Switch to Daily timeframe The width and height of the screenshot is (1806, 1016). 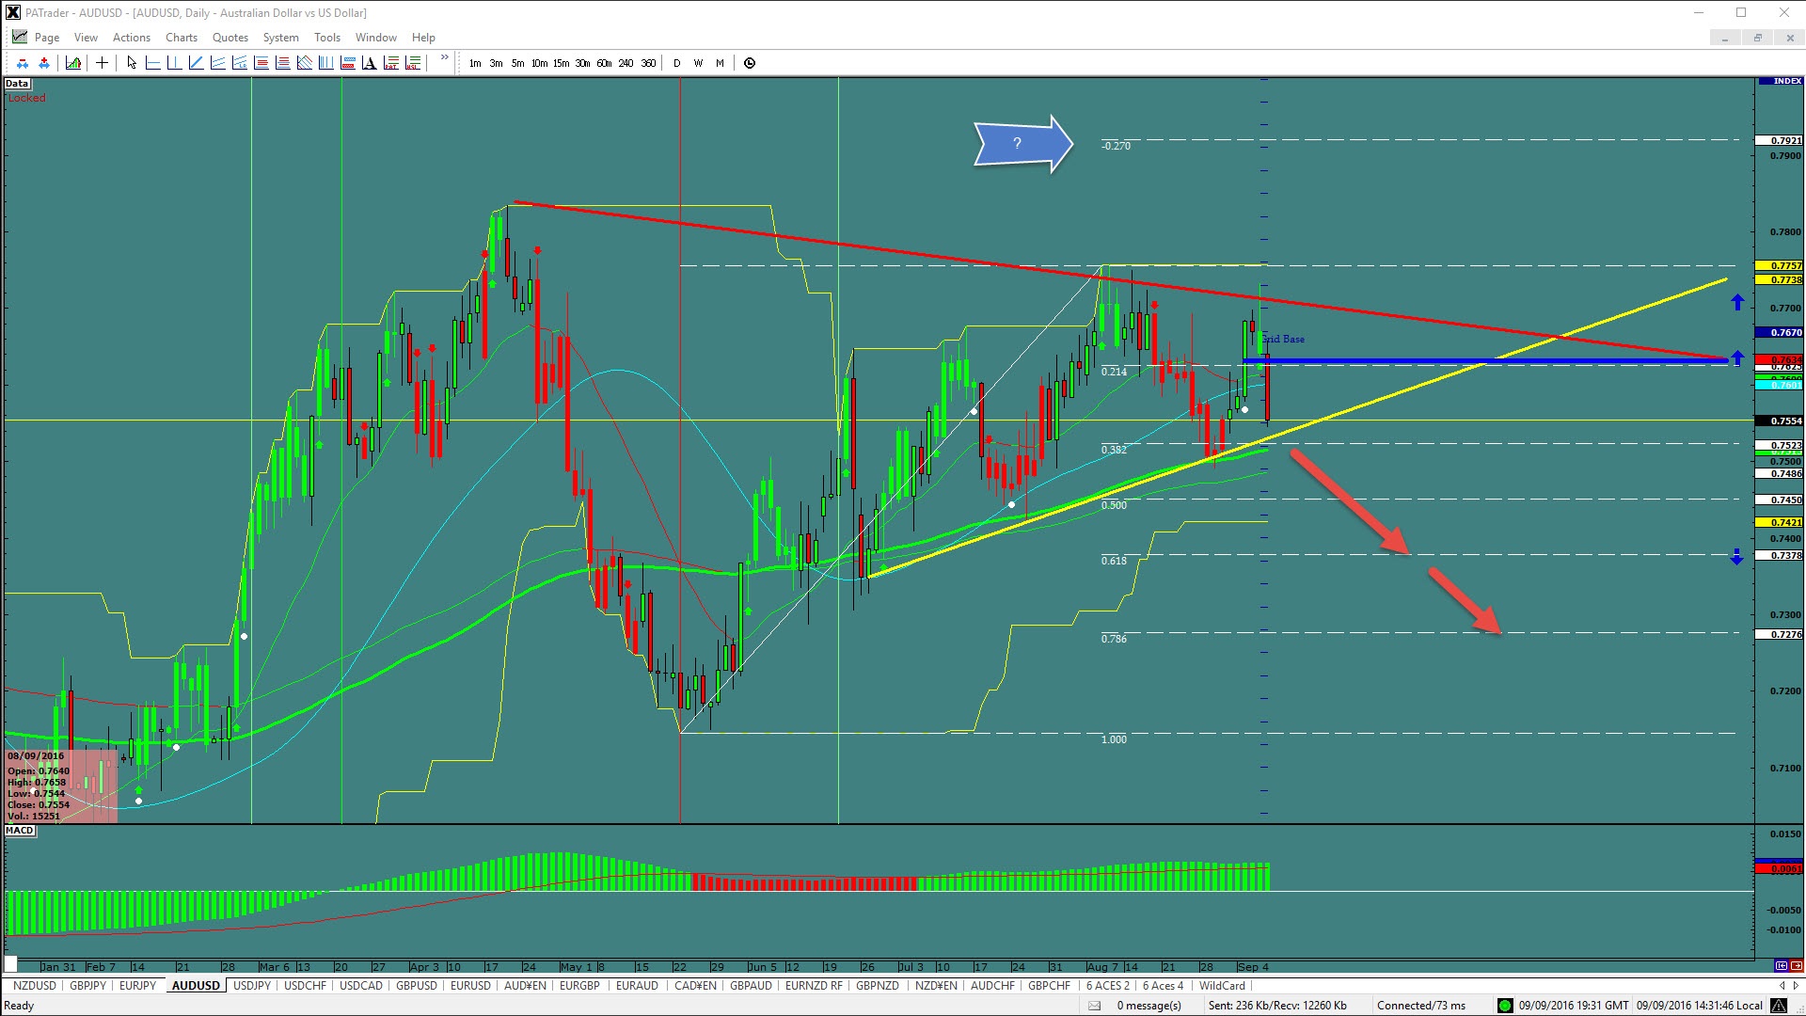click(676, 63)
